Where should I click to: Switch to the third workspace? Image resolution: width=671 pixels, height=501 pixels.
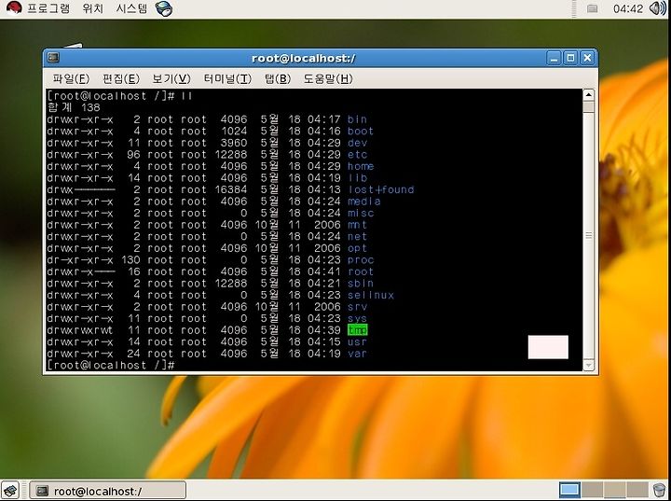615,490
